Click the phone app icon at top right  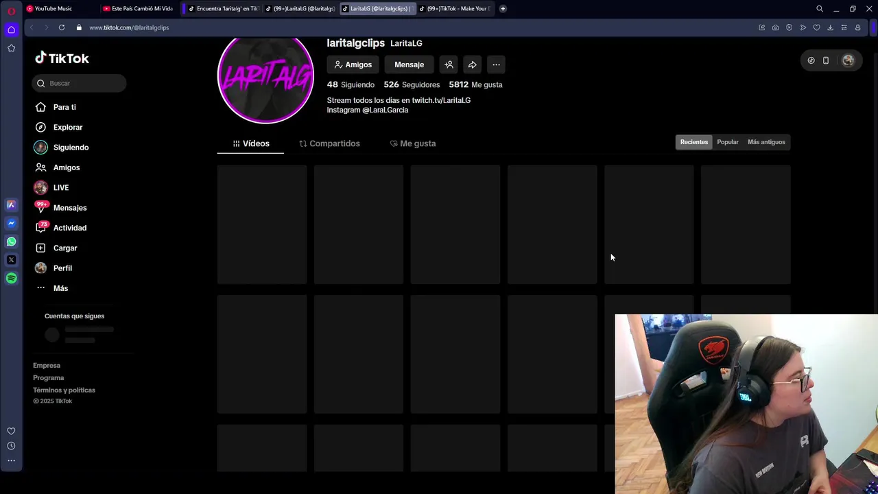click(x=826, y=60)
